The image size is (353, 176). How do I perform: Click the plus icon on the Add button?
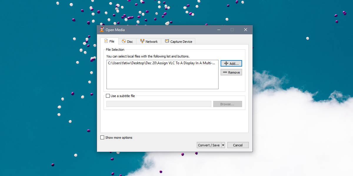tap(227, 63)
